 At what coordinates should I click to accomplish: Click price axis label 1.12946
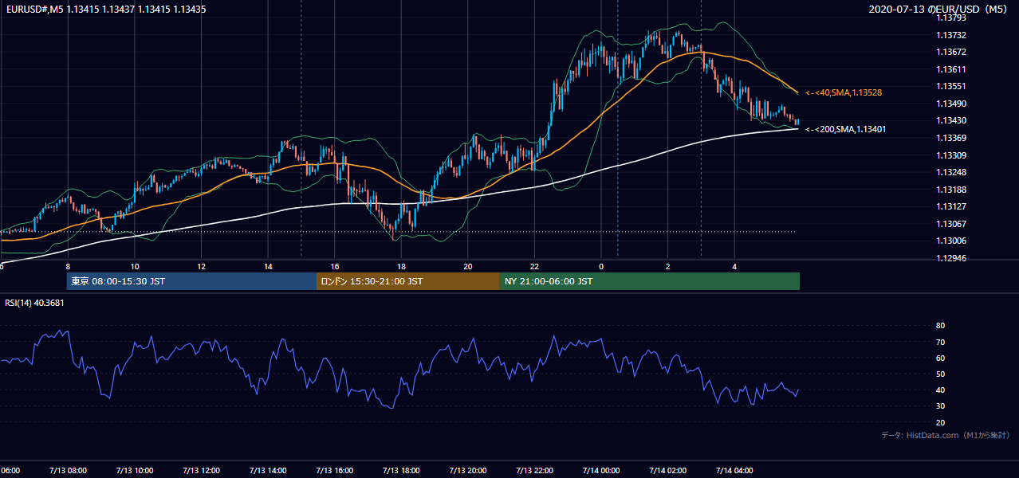click(951, 258)
